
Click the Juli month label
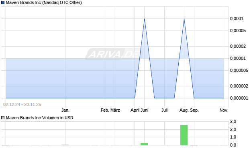165,110
